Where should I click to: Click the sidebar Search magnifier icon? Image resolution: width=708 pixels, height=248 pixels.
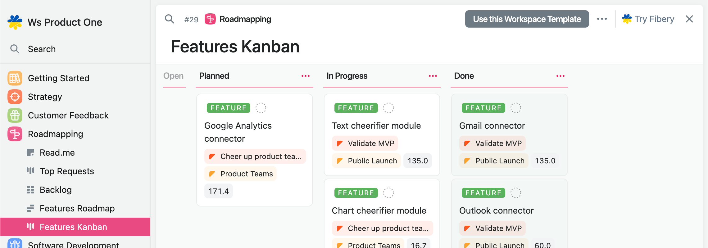[15, 49]
